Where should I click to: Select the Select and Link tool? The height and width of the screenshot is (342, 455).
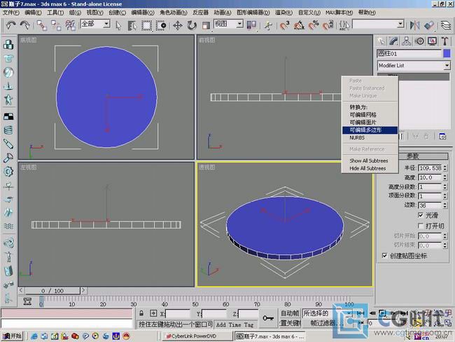click(42, 25)
